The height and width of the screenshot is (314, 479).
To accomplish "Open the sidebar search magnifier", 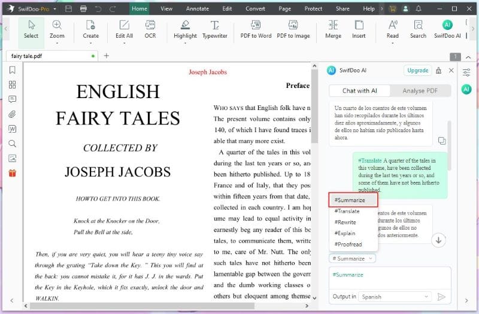I will [12, 144].
